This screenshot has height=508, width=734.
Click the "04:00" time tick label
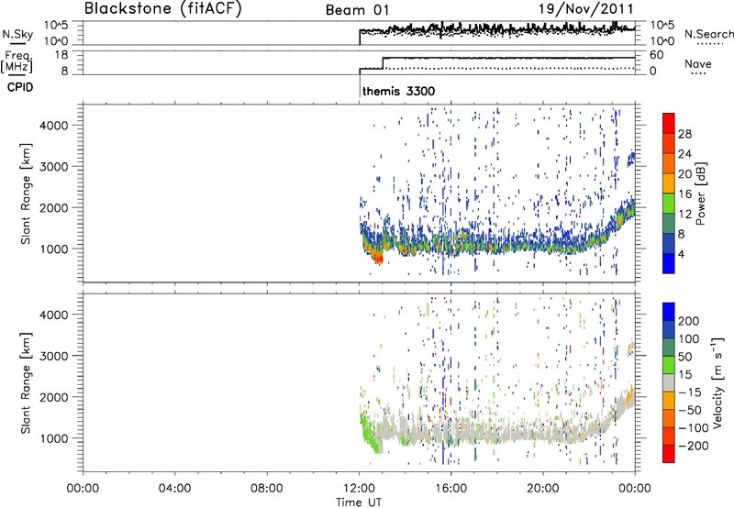point(174,489)
